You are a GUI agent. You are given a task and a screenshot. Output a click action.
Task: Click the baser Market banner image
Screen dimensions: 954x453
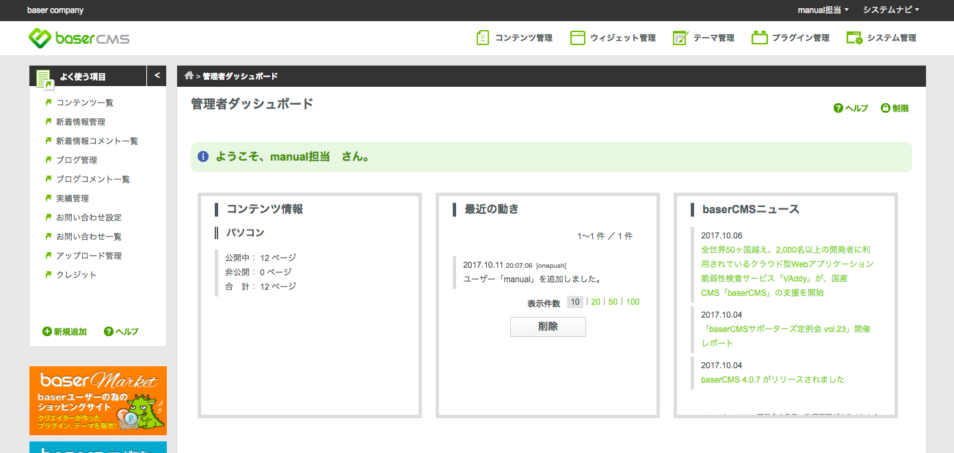point(98,400)
